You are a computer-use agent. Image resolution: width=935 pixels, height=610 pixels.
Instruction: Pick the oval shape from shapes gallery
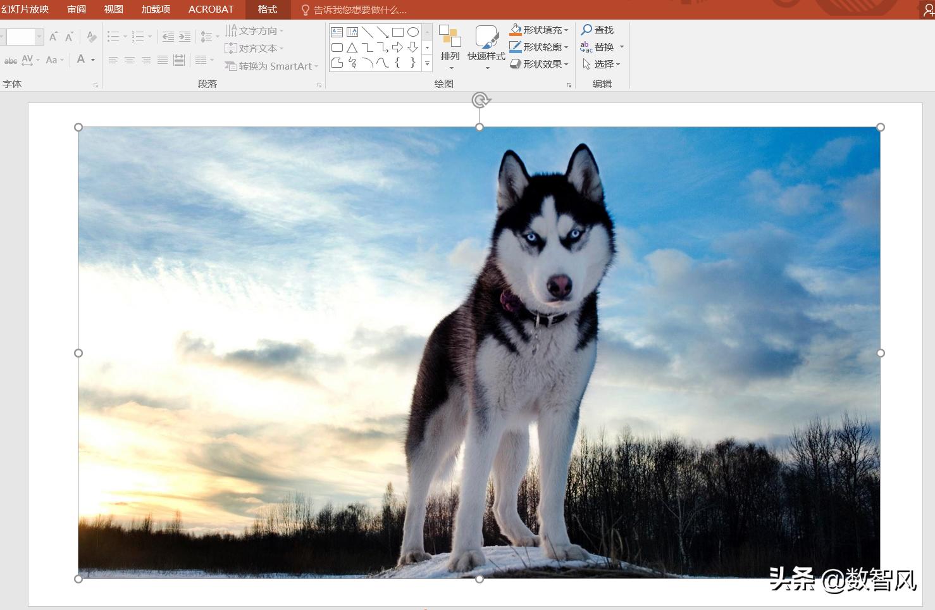tap(413, 32)
